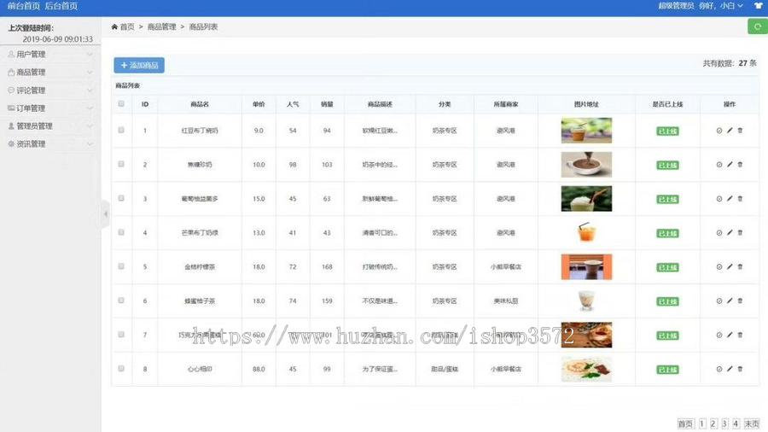
Task: Delete product ID 3 using trash icon
Action: pos(740,199)
